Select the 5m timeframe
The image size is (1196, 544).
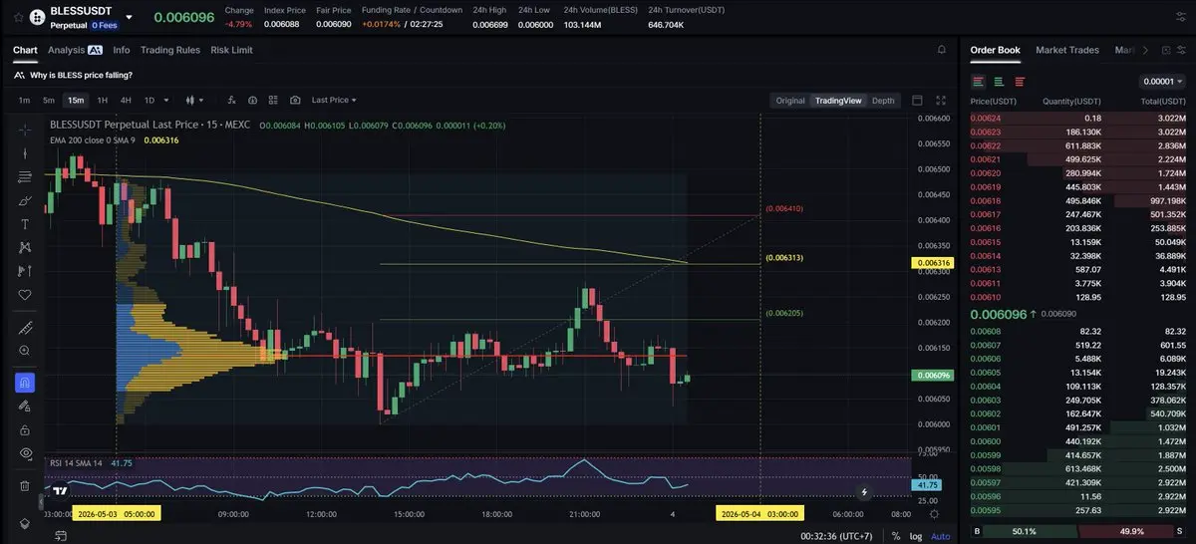49,100
